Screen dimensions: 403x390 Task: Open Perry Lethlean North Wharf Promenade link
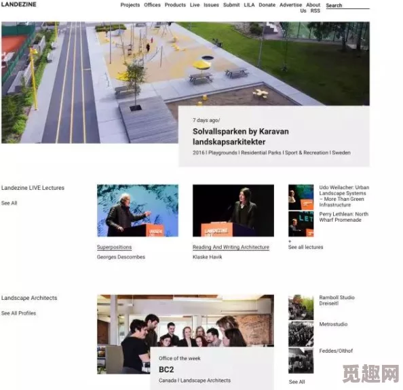click(343, 217)
